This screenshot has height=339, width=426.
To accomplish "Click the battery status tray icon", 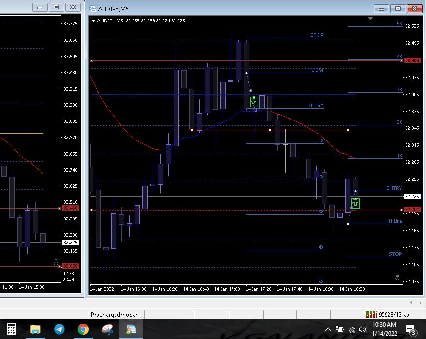I will click(x=340, y=329).
